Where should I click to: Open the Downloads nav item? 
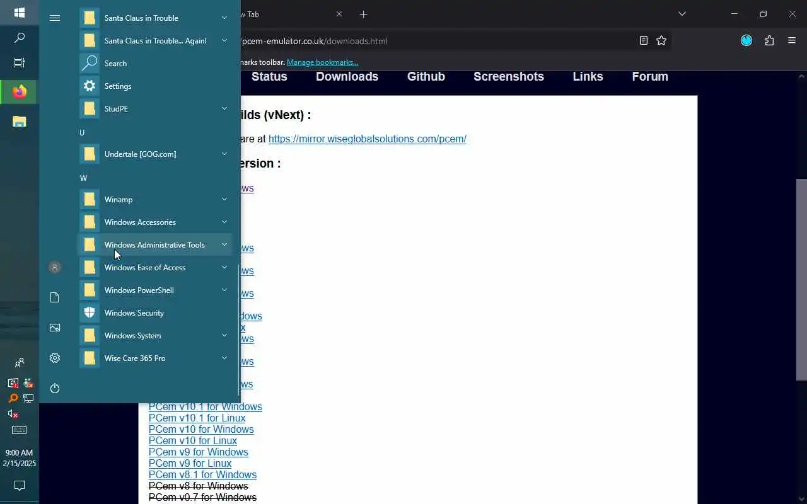347,76
